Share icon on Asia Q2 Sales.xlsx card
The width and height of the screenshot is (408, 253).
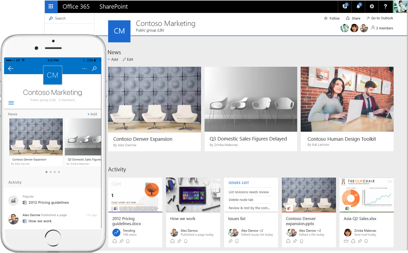[x=353, y=241]
